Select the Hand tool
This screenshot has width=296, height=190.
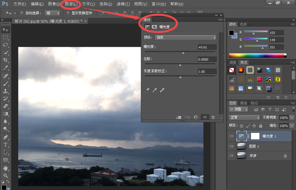5,168
